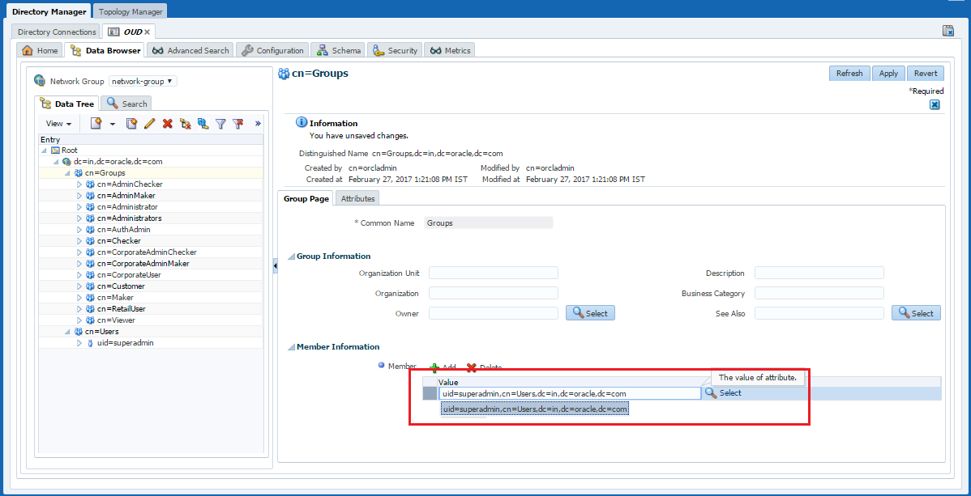This screenshot has width=971, height=496.
Task: Expand the uid=superadmin node
Action: (x=79, y=342)
